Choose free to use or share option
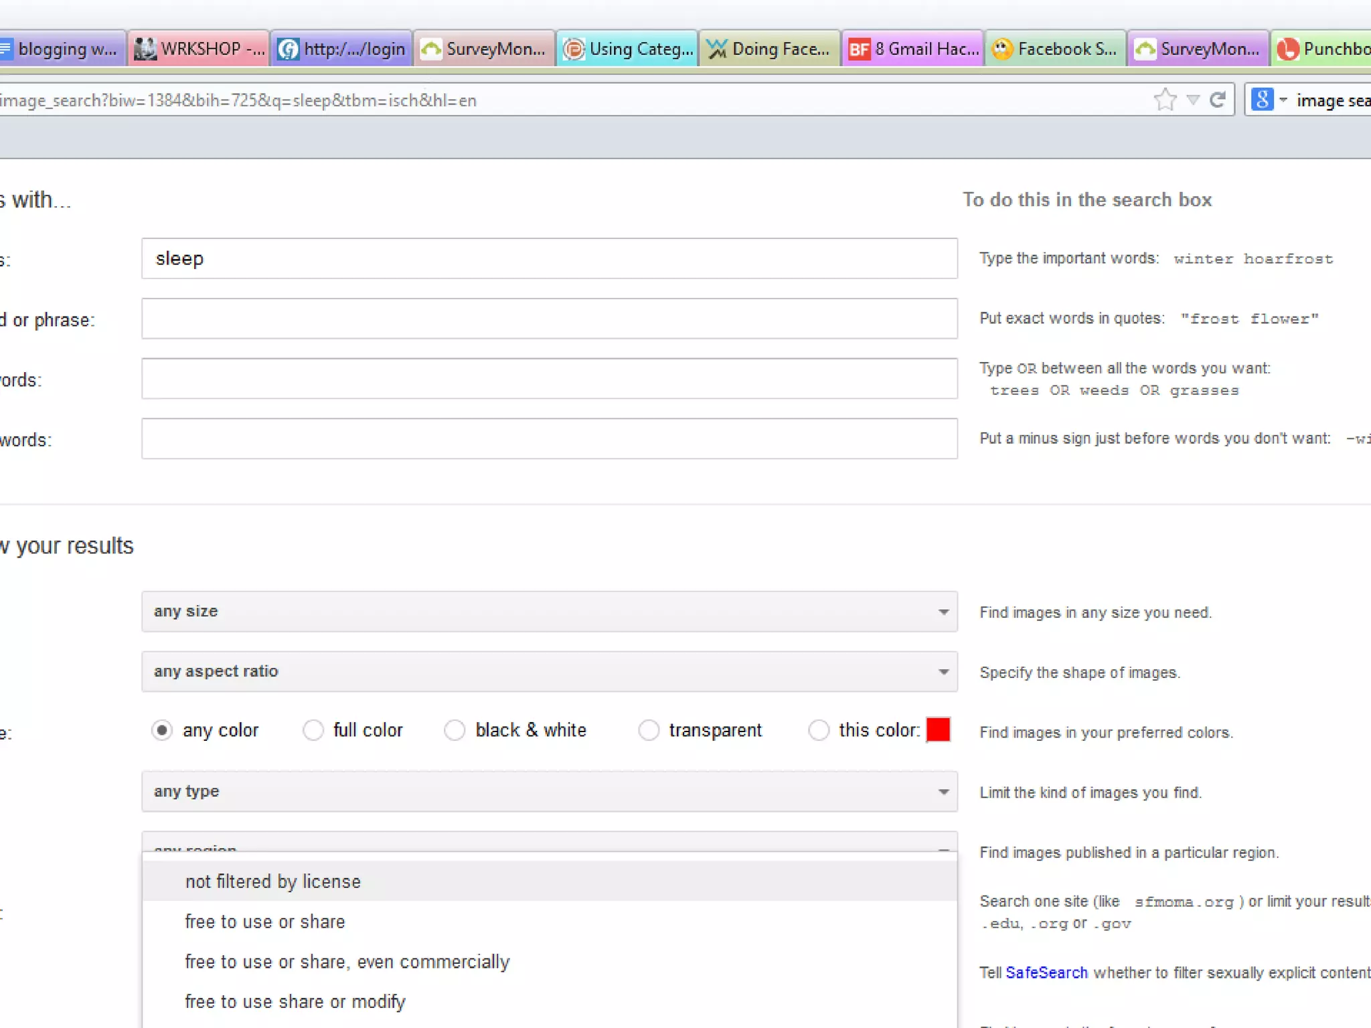The image size is (1371, 1028). coord(265,922)
